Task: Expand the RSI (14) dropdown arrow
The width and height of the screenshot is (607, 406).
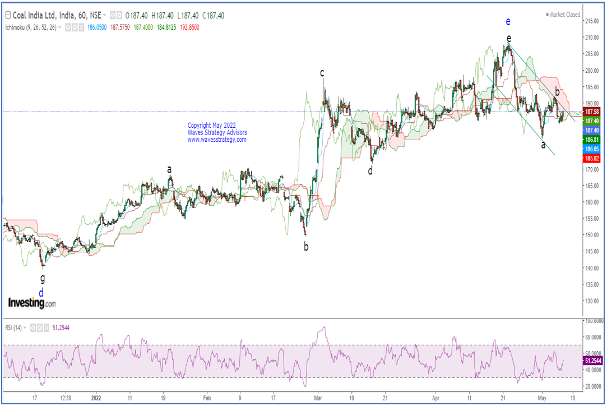Action: tap(25, 327)
